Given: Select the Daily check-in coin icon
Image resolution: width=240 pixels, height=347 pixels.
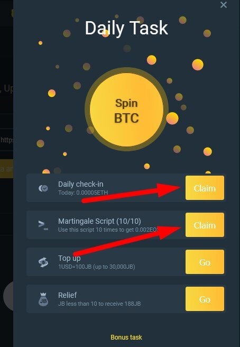Looking at the screenshot, I should tap(43, 188).
